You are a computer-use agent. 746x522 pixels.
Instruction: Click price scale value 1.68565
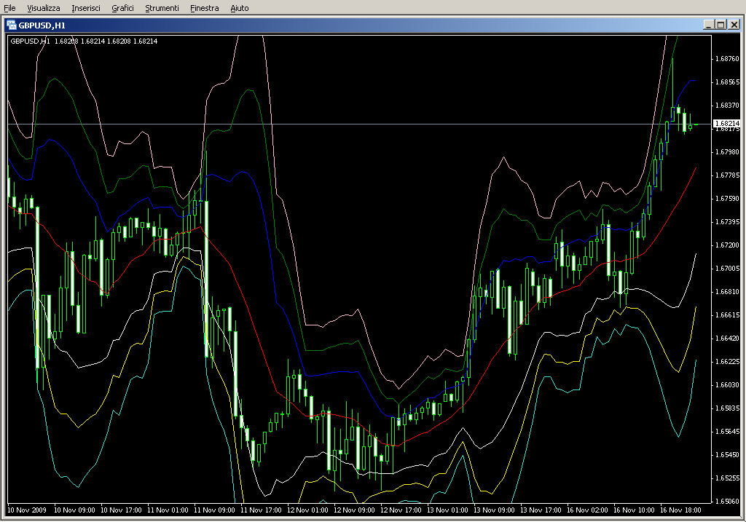point(728,82)
